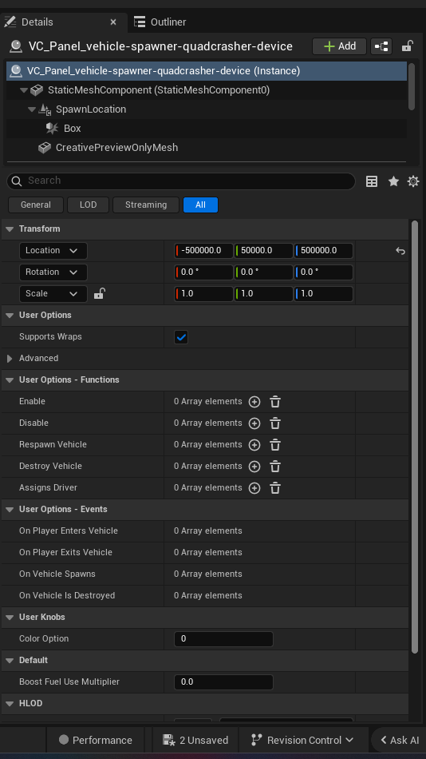
Task: Edit Location Z value 500000.0
Action: (324, 251)
